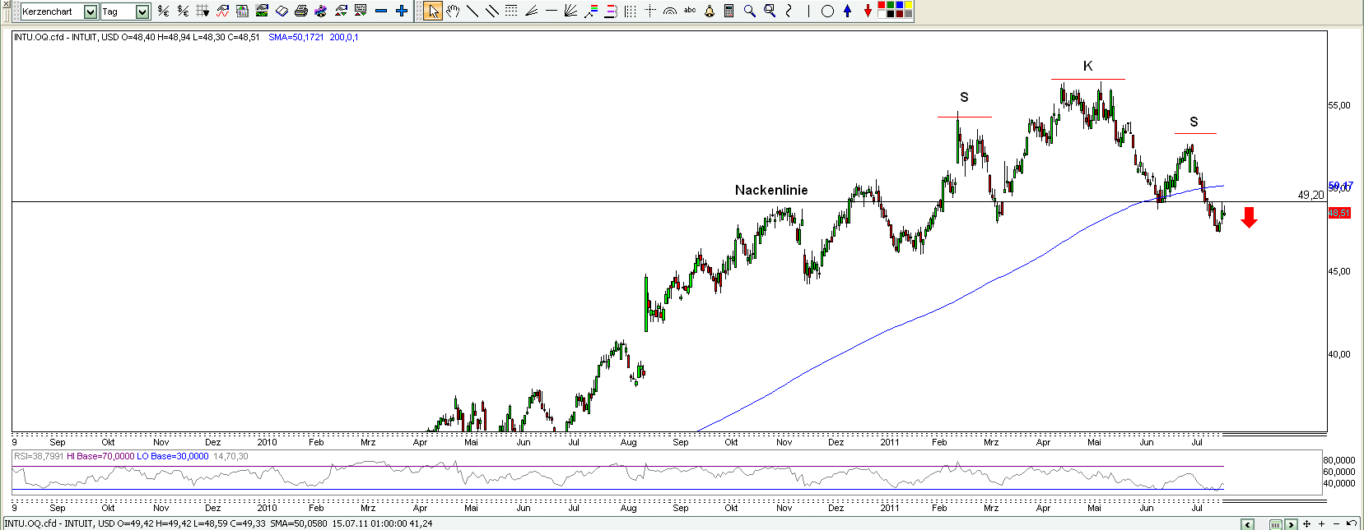Click the second dollar/euro currency icon

coord(183,12)
